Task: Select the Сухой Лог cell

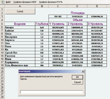Action: pos(20,53)
